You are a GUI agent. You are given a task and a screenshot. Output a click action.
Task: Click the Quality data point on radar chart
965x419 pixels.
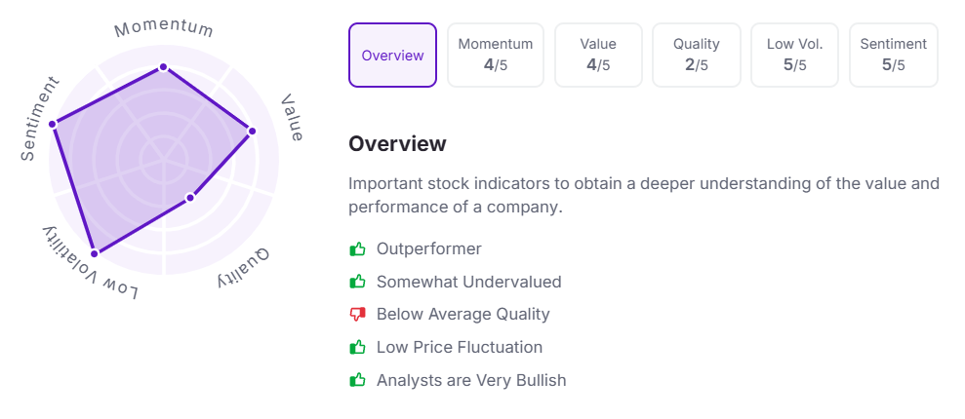click(x=190, y=198)
